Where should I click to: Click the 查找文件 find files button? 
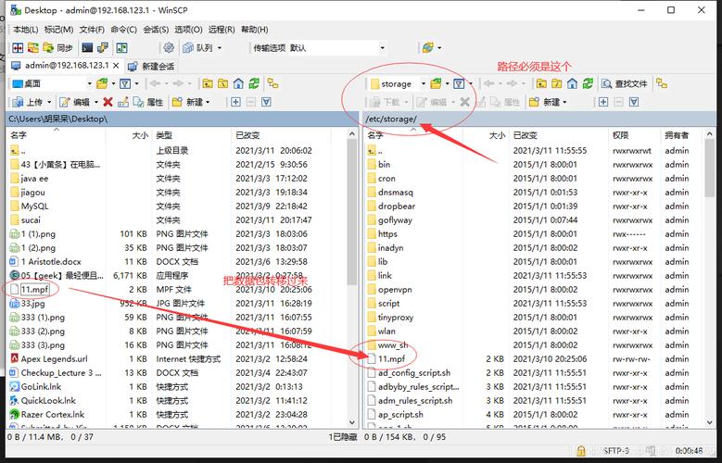[625, 83]
